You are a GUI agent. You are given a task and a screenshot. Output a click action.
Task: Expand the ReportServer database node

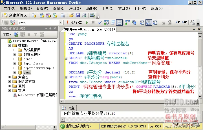(x=15, y=63)
